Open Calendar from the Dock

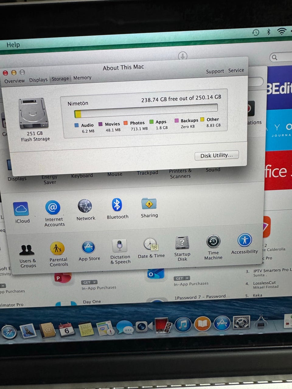[66, 329]
